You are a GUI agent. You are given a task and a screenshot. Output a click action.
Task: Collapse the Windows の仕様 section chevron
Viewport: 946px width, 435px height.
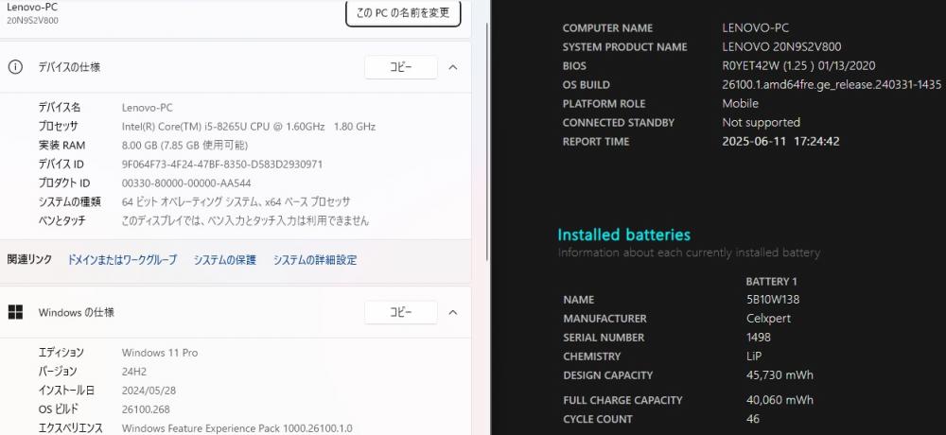pos(453,312)
